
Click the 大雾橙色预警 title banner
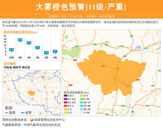coord(81,7)
